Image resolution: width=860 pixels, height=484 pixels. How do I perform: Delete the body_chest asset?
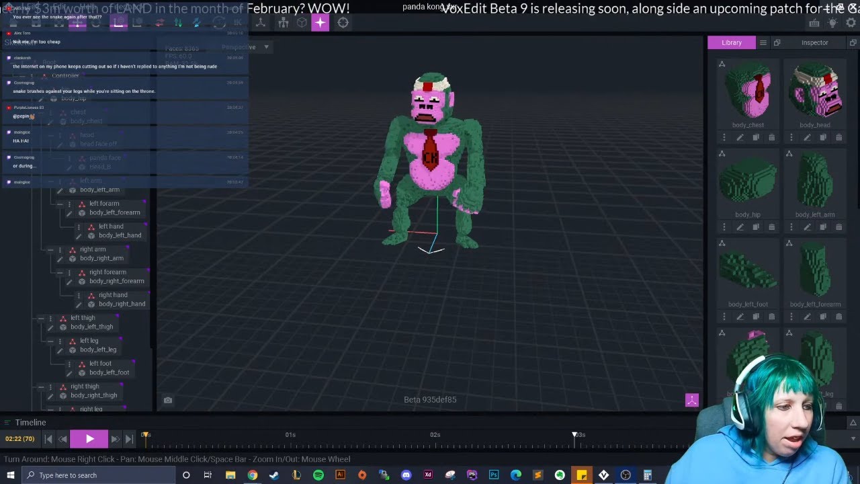771,137
